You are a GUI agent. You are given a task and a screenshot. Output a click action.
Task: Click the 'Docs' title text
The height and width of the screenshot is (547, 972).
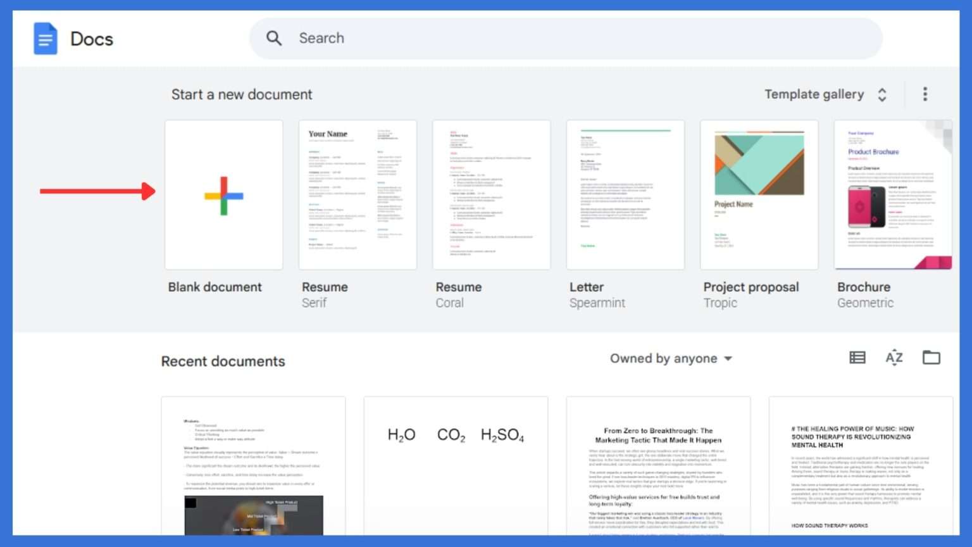click(92, 39)
